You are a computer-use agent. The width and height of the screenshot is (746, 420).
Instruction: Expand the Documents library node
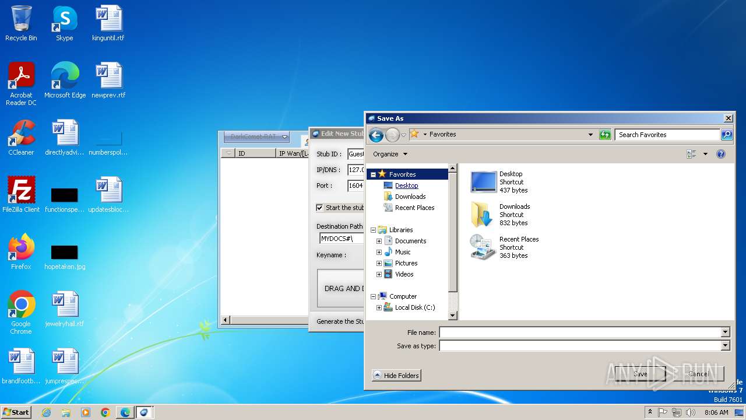coord(379,241)
